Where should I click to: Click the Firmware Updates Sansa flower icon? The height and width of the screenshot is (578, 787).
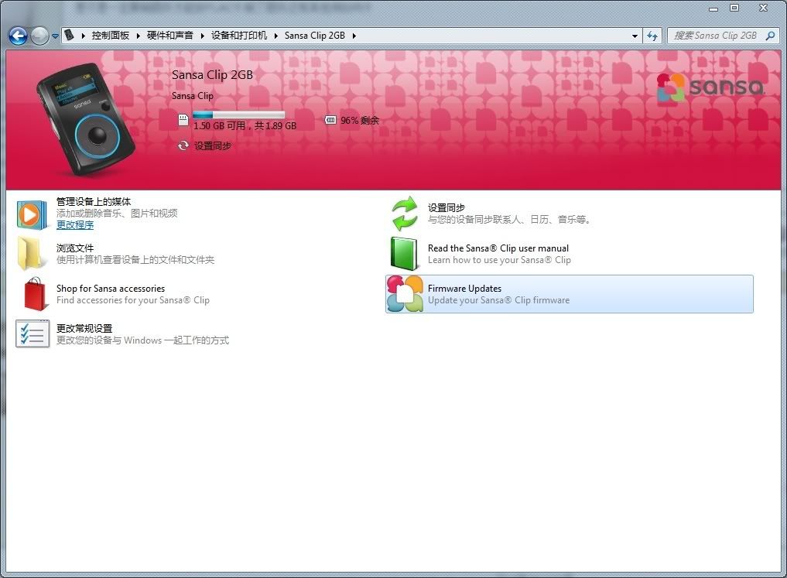point(405,294)
